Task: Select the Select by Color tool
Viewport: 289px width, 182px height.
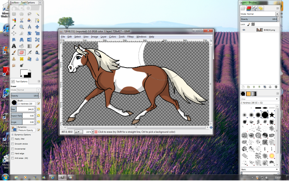Action: [x=14, y=20]
